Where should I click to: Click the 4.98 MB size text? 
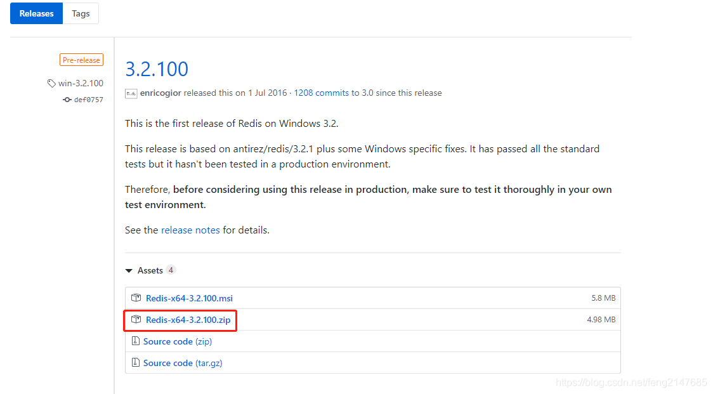point(601,320)
